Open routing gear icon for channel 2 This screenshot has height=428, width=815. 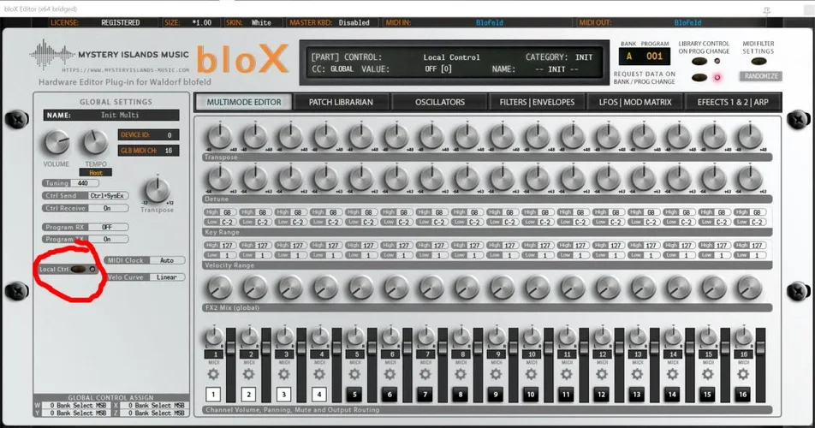pyautogui.click(x=248, y=374)
